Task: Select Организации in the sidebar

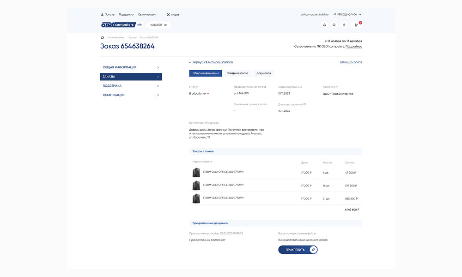Action: (131, 95)
